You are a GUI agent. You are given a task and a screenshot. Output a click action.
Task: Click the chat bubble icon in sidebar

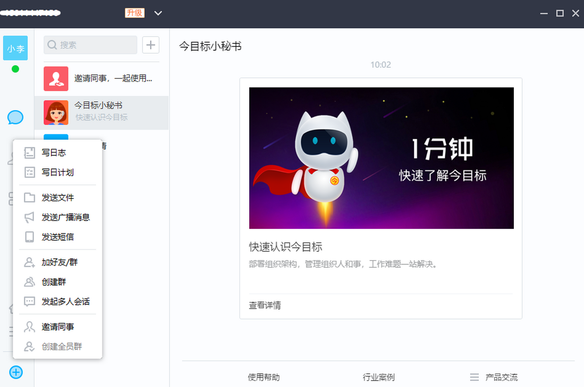[x=15, y=117]
